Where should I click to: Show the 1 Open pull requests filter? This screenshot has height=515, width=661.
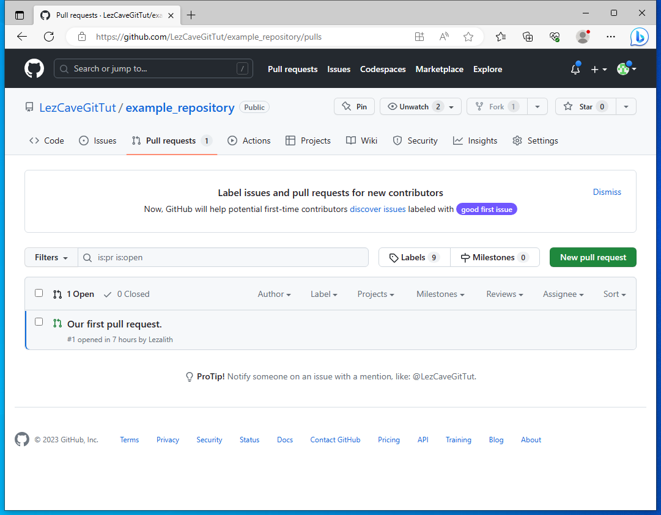pos(73,294)
